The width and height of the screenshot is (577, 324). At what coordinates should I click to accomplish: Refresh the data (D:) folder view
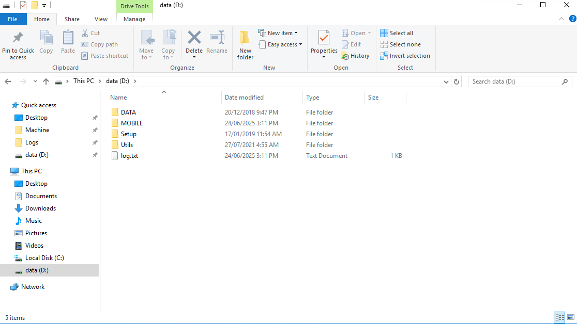457,82
